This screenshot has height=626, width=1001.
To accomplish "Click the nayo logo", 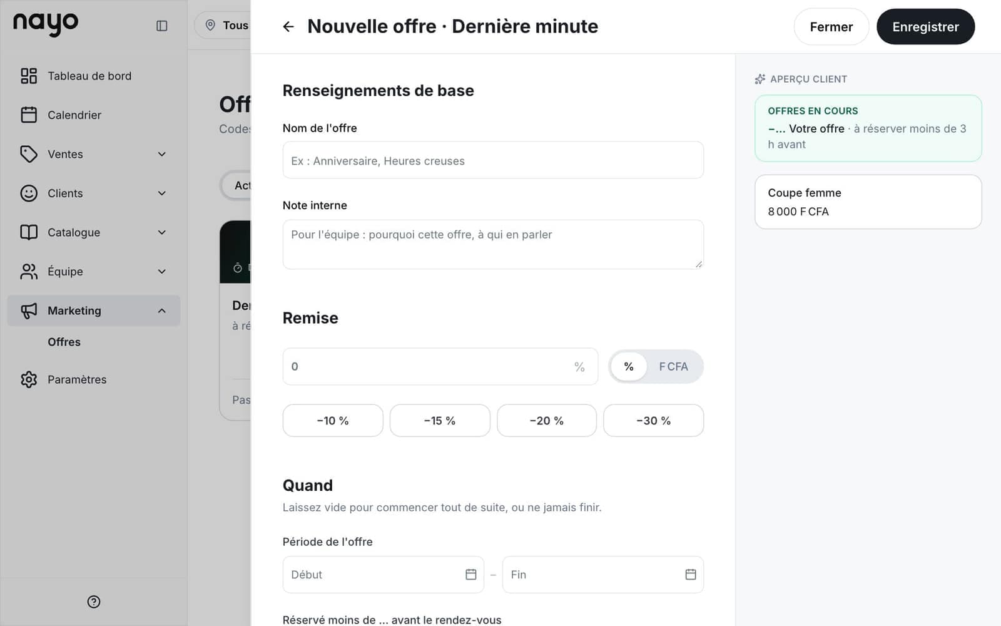I will coord(46,24).
